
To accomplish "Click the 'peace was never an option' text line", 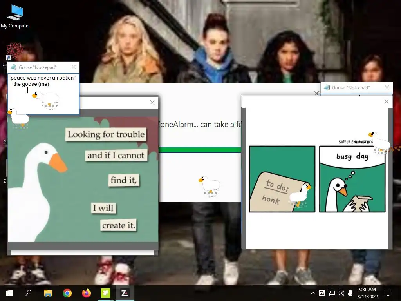I will (42, 78).
